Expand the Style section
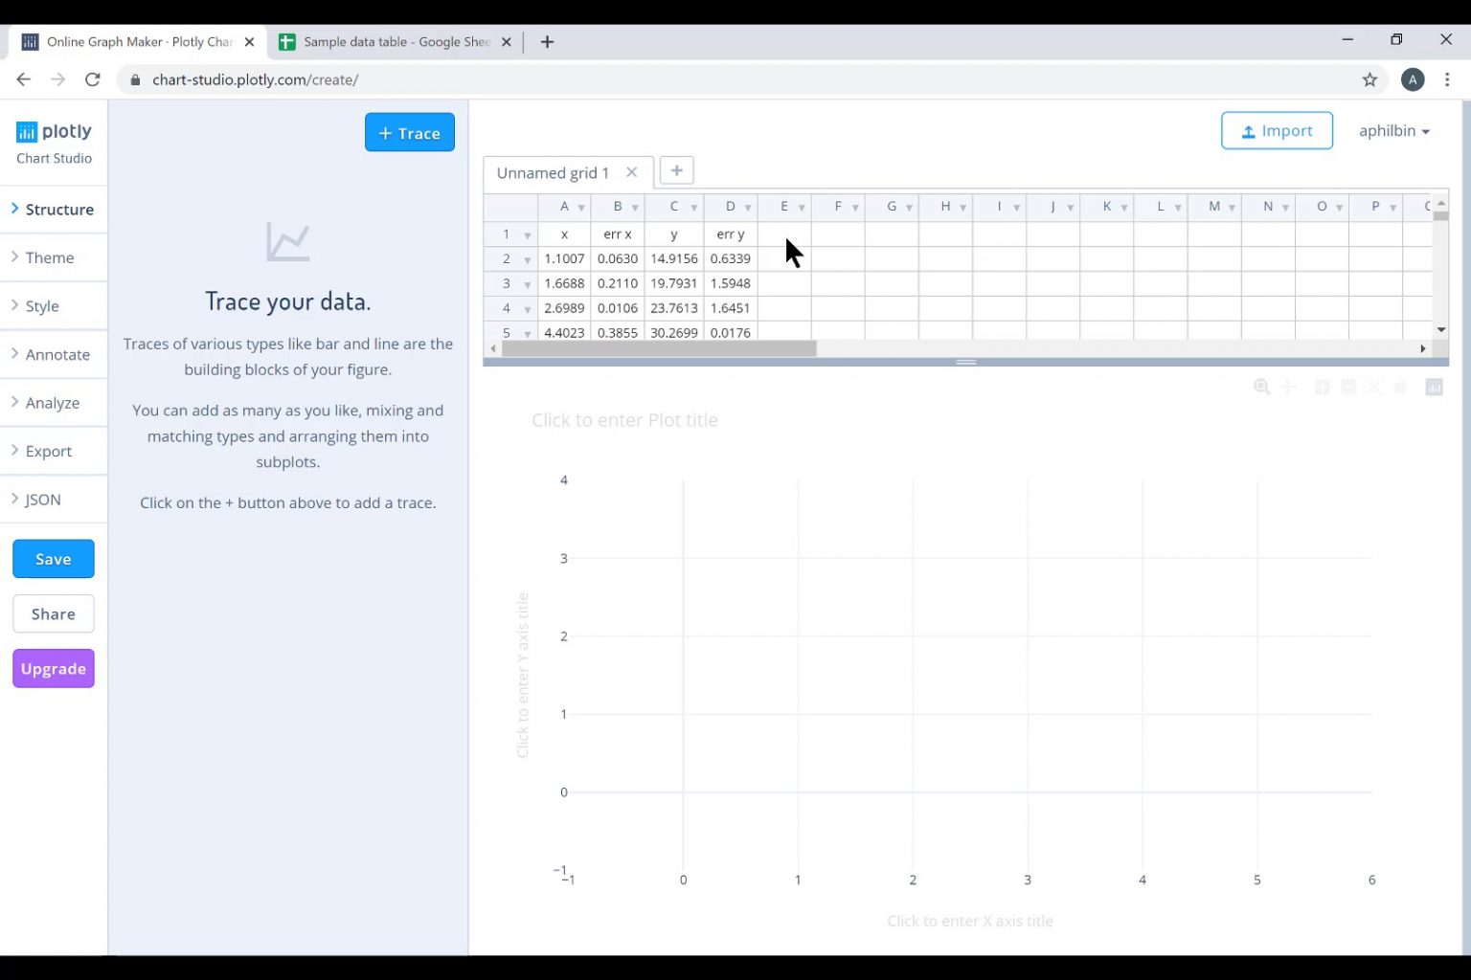This screenshot has height=980, width=1471. [42, 305]
